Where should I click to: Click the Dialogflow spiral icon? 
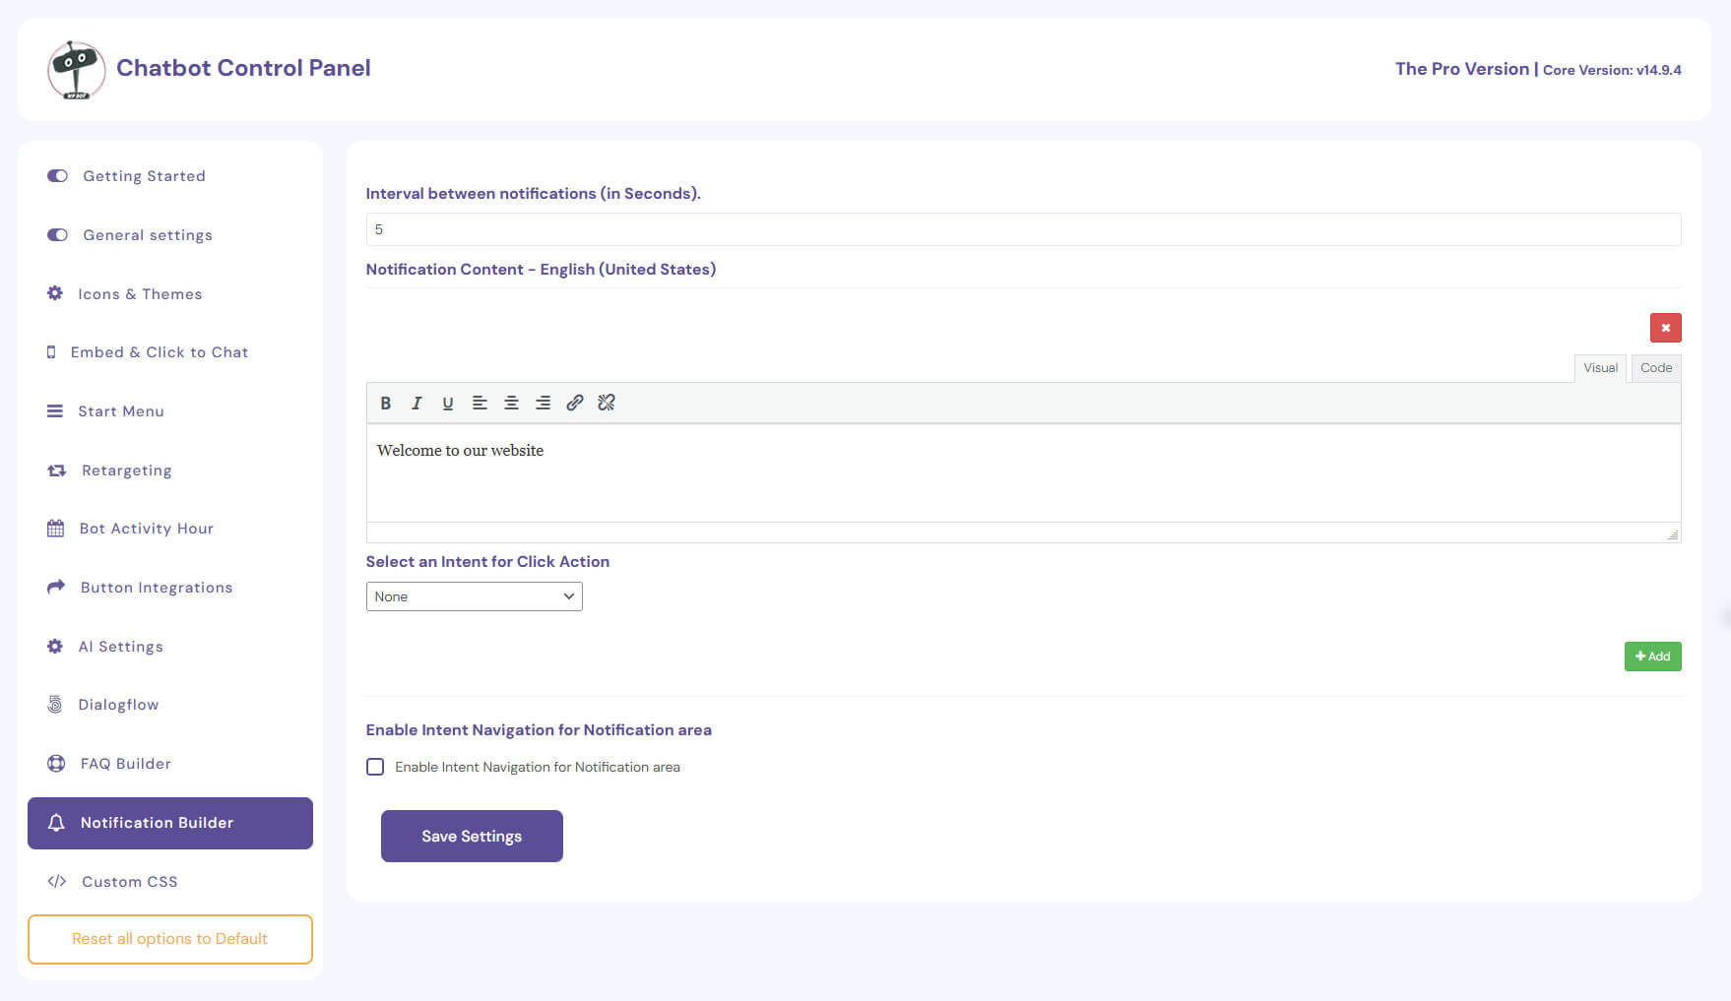[x=55, y=705]
